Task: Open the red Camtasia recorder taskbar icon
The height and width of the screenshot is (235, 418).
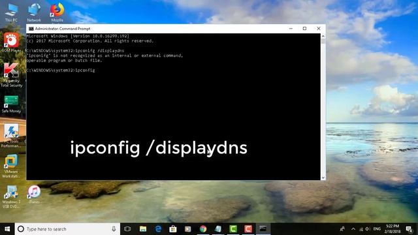Action: coord(248,229)
